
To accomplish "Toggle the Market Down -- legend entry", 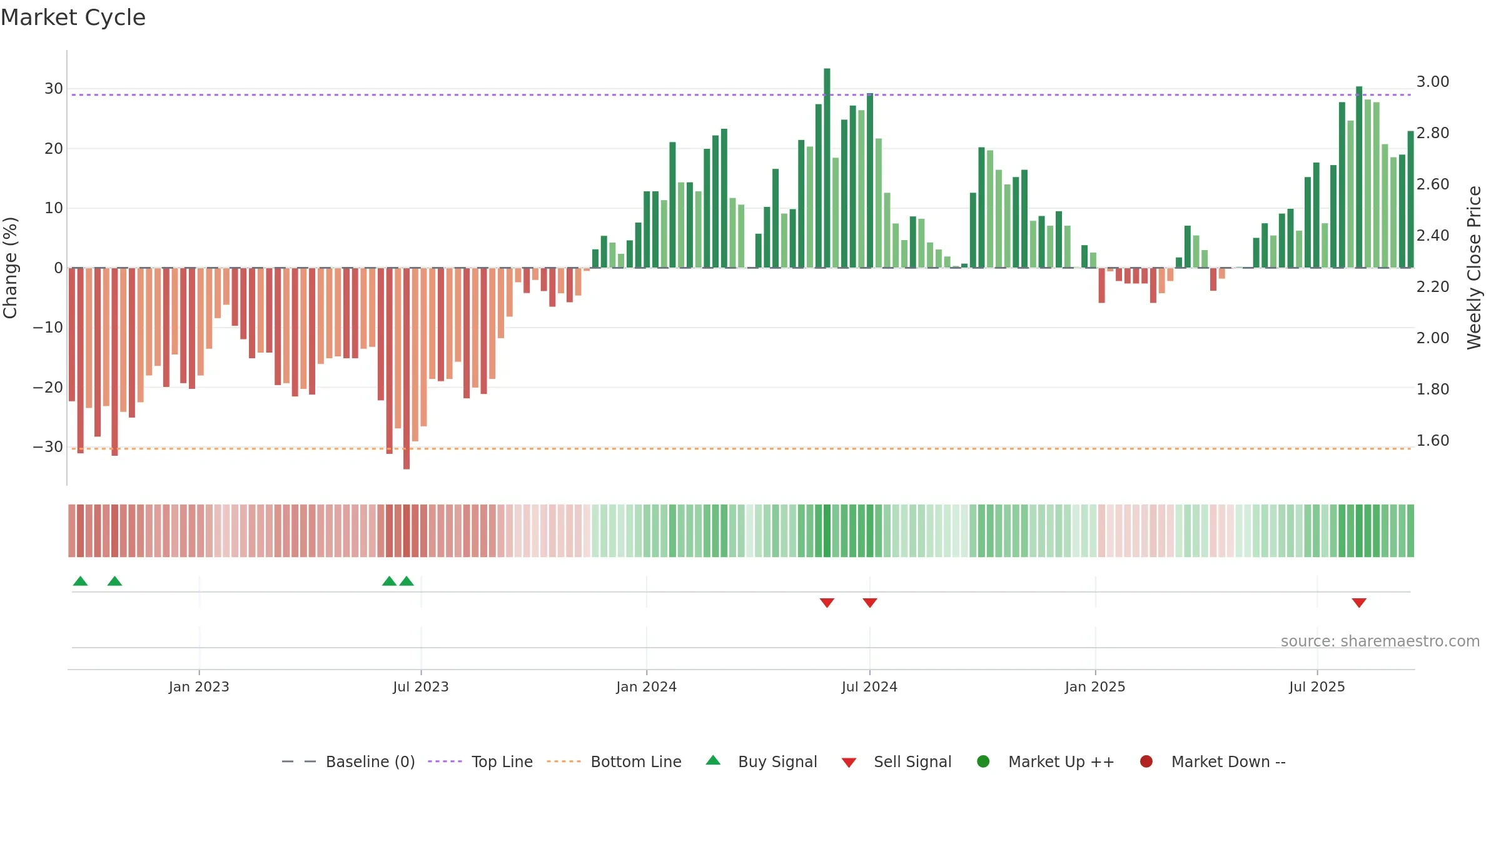I will pos(1212,761).
